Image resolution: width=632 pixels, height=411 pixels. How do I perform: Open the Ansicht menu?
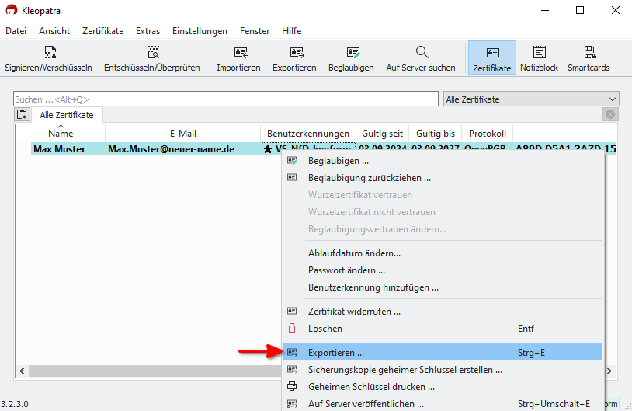(54, 31)
